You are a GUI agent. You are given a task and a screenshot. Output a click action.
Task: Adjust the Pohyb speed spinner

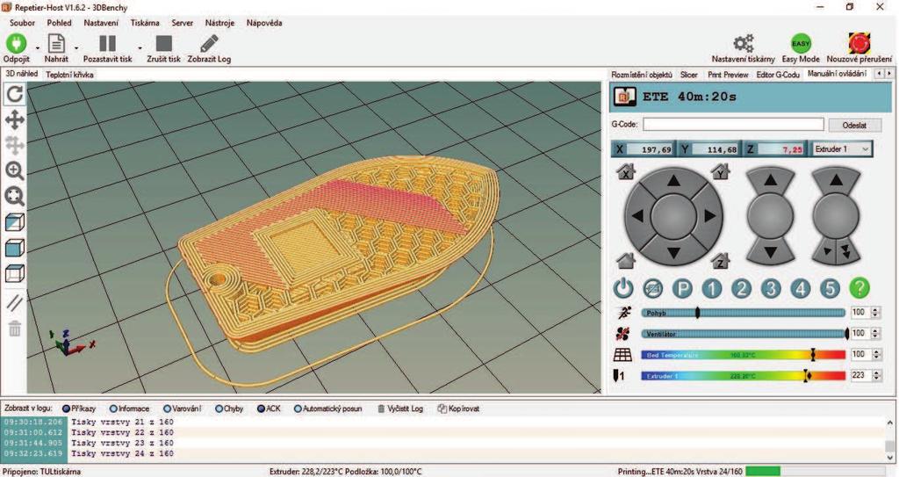(x=875, y=313)
